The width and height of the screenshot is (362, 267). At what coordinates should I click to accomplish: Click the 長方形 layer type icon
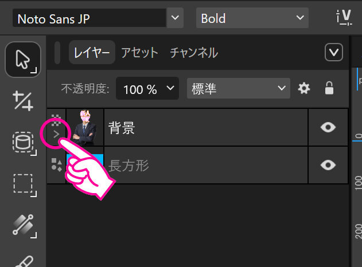coord(56,166)
